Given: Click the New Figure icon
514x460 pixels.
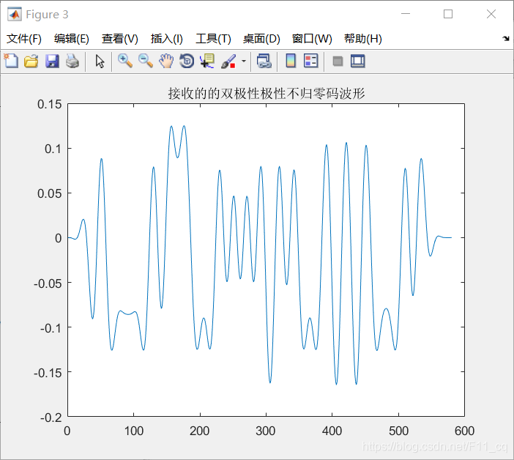Looking at the screenshot, I should (x=11, y=61).
